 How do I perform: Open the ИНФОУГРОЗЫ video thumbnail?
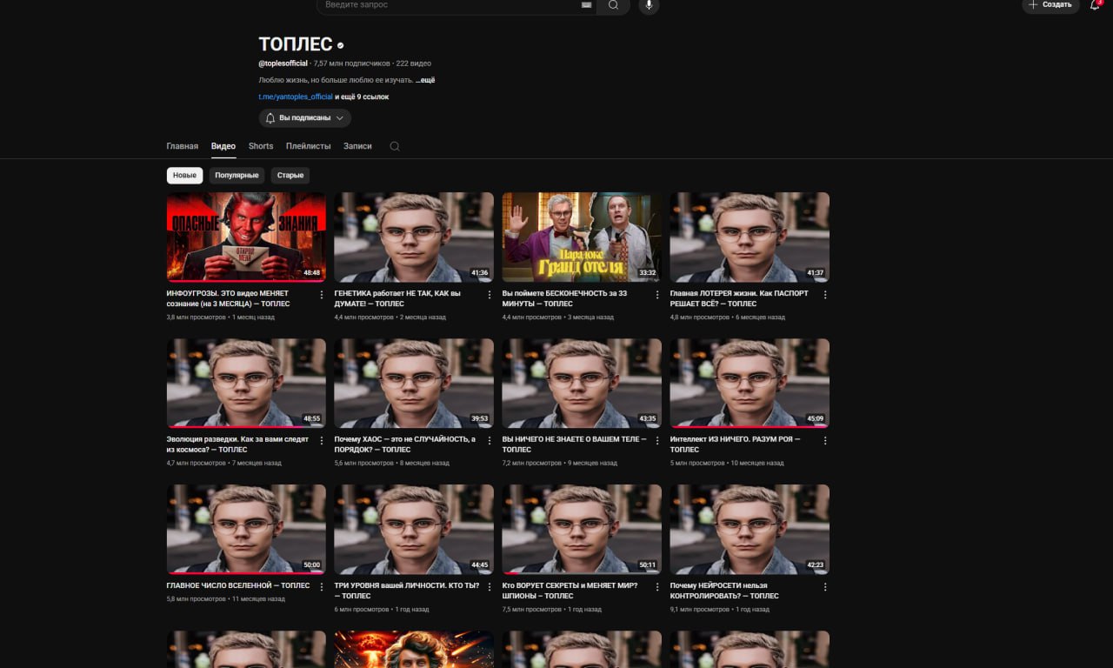coord(246,237)
